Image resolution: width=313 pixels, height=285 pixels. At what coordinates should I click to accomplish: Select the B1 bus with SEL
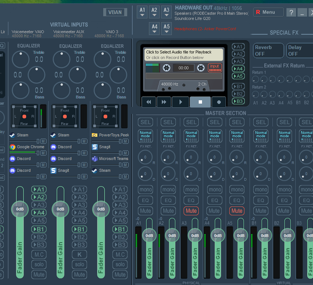tap(261, 122)
